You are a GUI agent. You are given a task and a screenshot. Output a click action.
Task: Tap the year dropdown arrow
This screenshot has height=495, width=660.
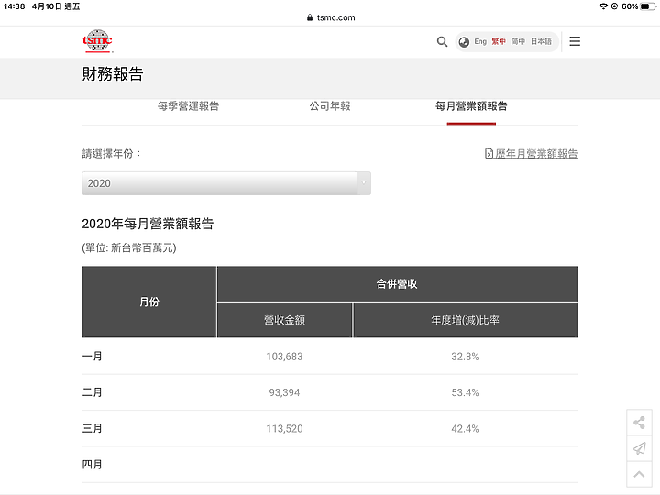tap(364, 183)
